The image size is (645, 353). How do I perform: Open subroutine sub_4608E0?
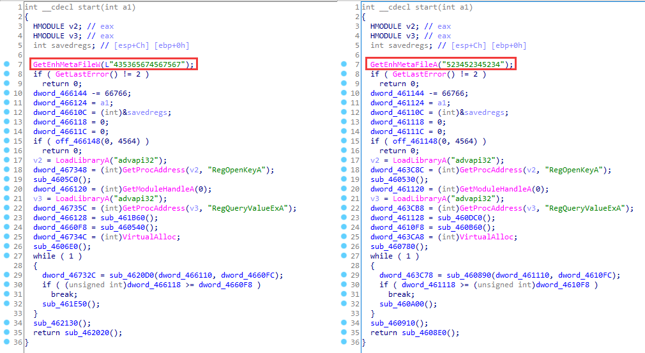click(x=426, y=333)
